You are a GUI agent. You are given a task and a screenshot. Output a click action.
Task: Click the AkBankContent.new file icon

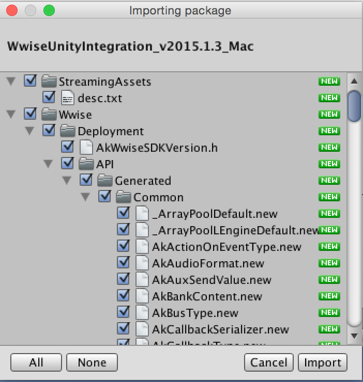(x=142, y=296)
